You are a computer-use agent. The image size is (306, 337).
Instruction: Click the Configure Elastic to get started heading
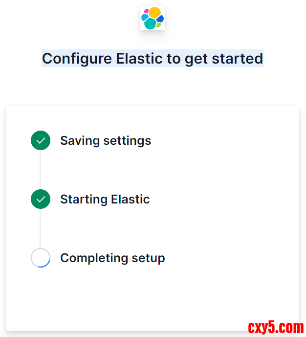point(153,59)
